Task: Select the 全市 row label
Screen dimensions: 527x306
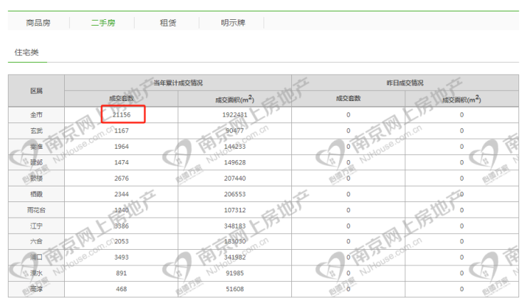Action: pos(36,115)
